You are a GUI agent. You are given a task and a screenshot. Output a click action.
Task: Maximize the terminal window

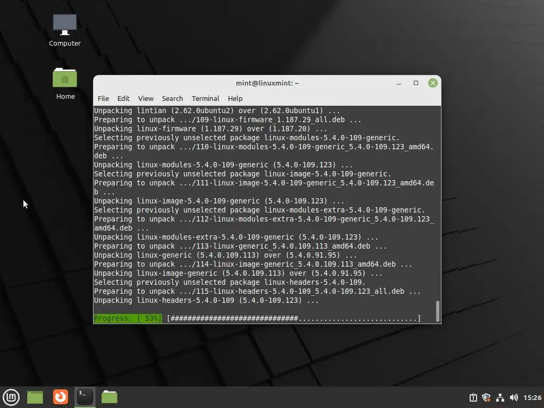(415, 83)
